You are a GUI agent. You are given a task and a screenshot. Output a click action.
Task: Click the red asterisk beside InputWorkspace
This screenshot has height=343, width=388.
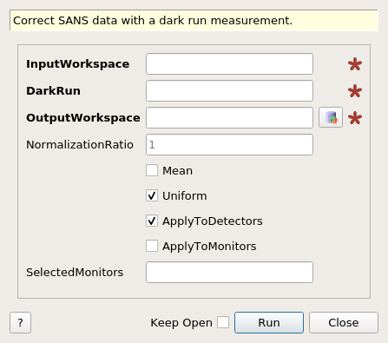pos(355,64)
